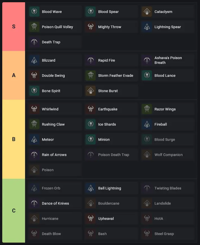Select Ashava's Poison Breath entry

[x=168, y=60]
